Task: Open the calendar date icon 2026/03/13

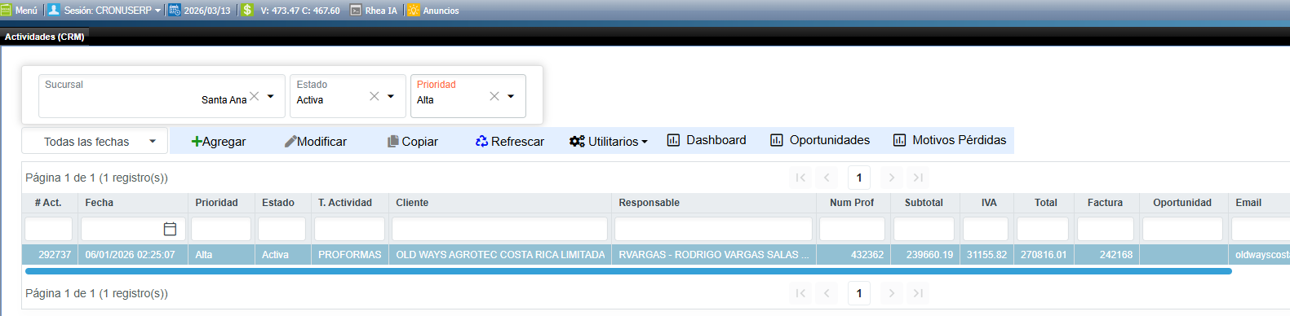Action: pyautogui.click(x=175, y=10)
